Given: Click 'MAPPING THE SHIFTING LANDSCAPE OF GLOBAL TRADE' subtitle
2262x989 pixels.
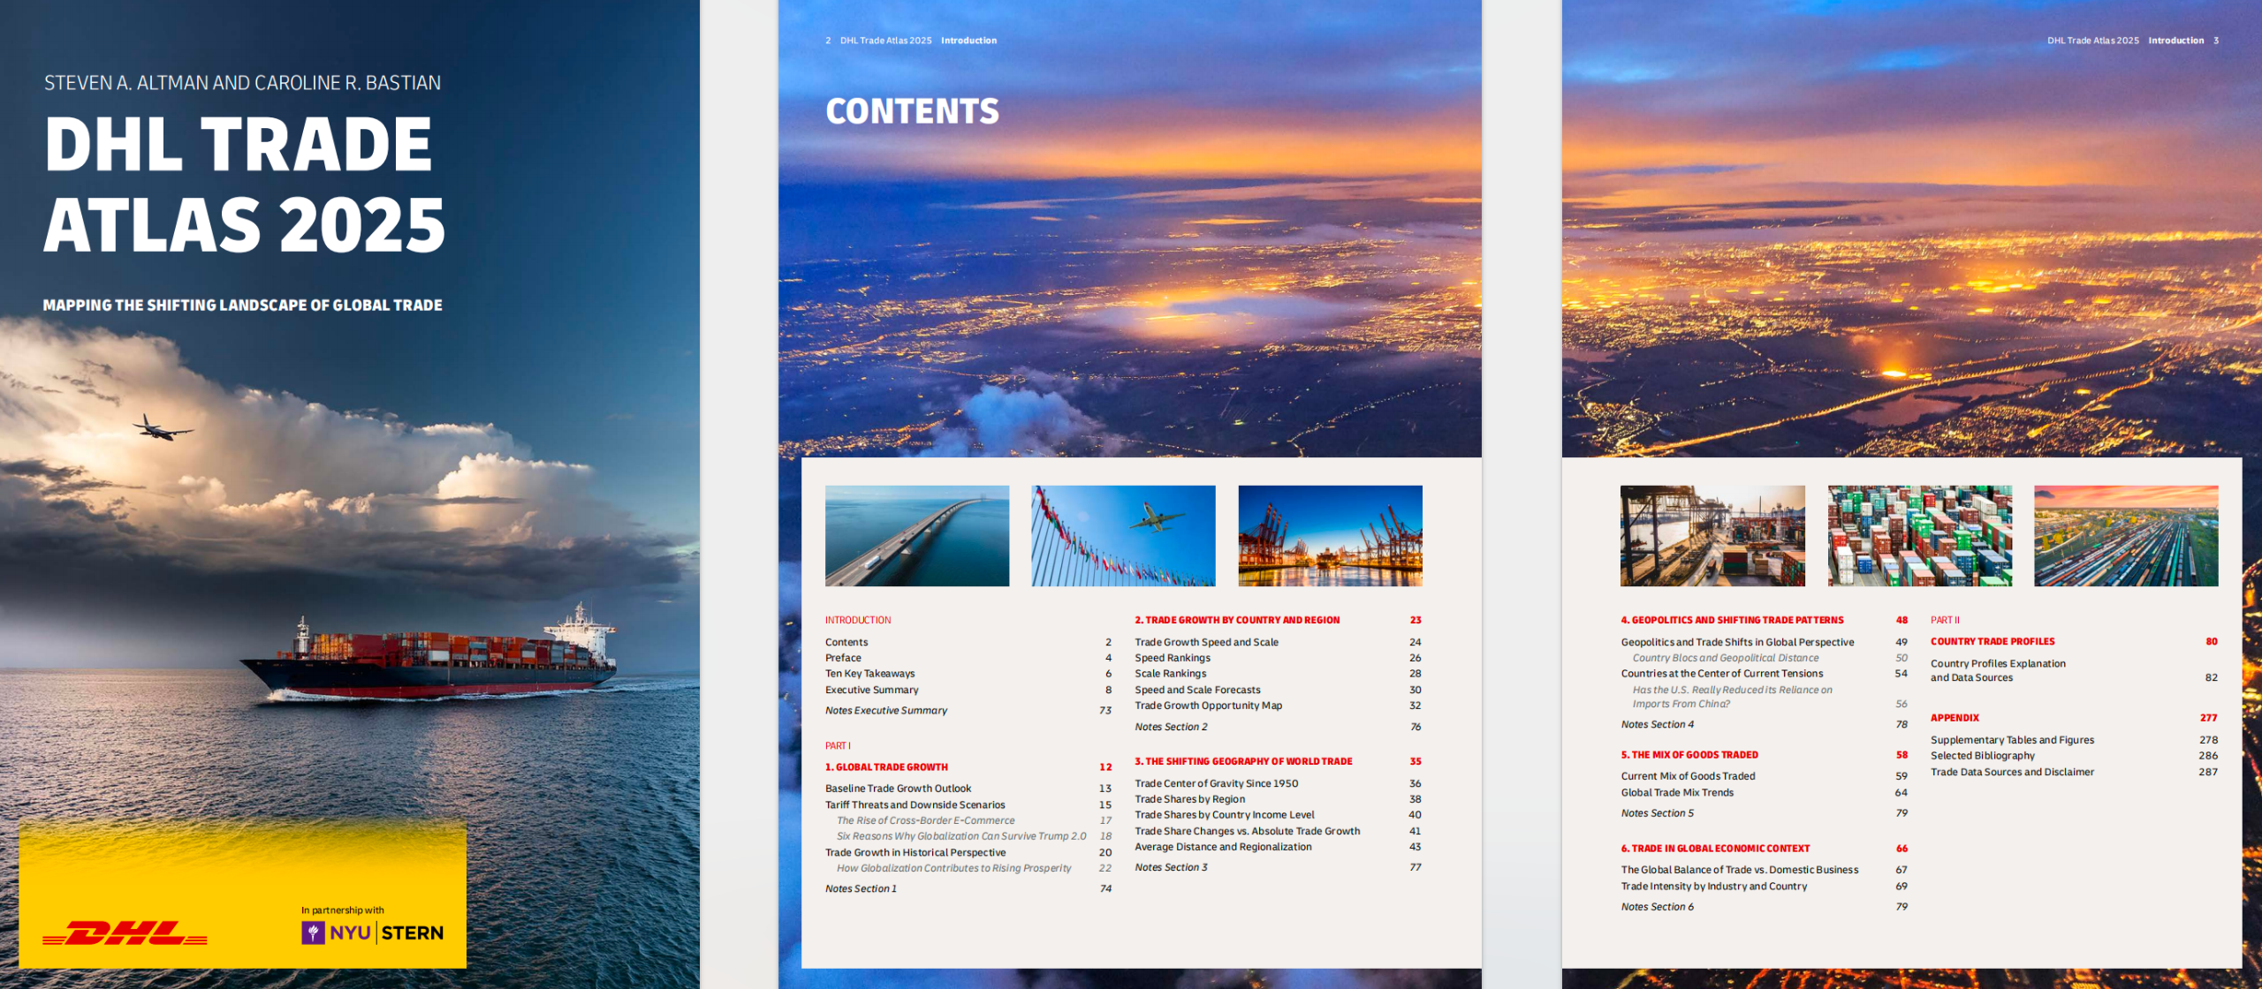Looking at the screenshot, I should click(243, 305).
